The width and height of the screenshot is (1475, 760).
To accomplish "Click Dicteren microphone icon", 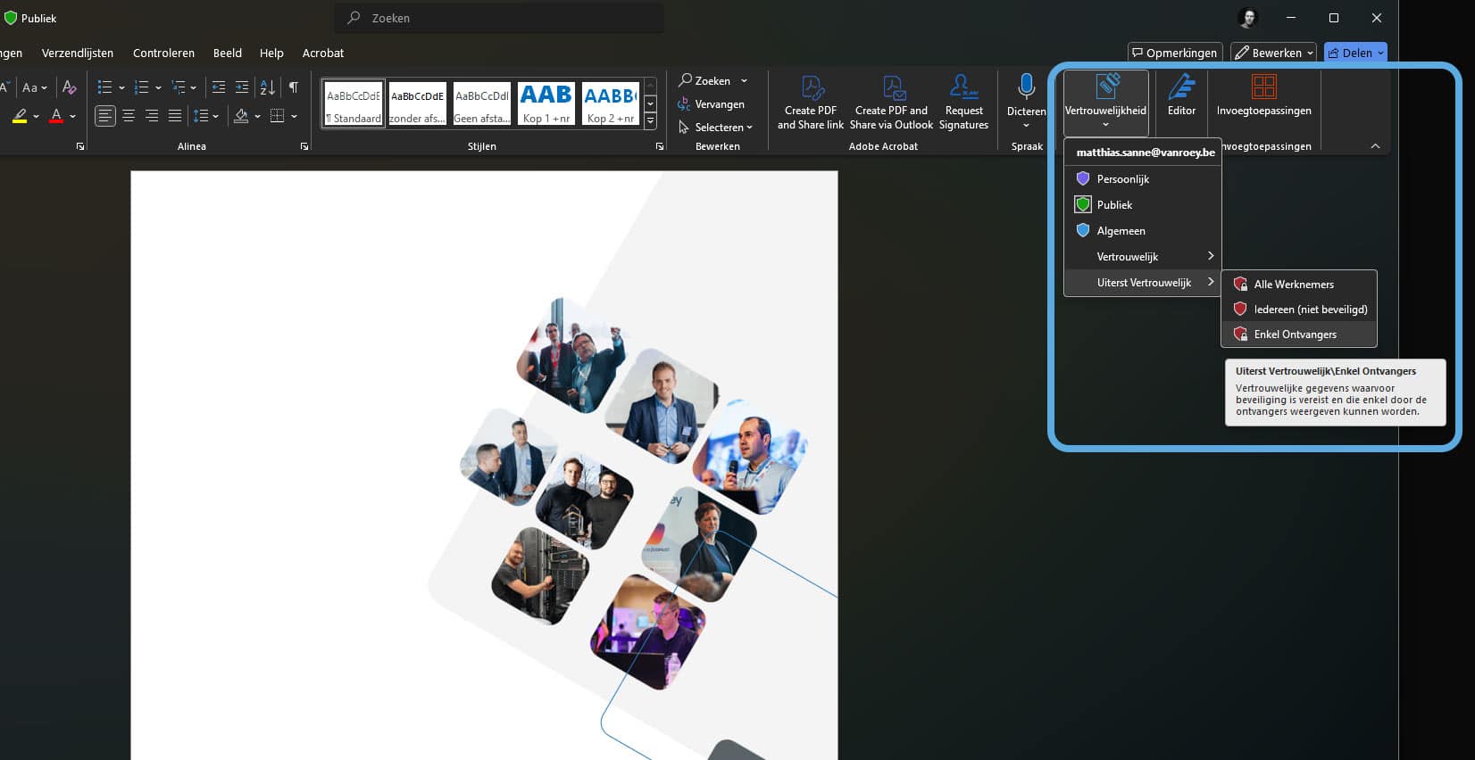I will [1026, 86].
